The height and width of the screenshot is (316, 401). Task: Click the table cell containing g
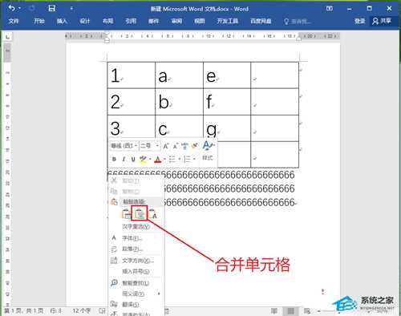point(227,128)
